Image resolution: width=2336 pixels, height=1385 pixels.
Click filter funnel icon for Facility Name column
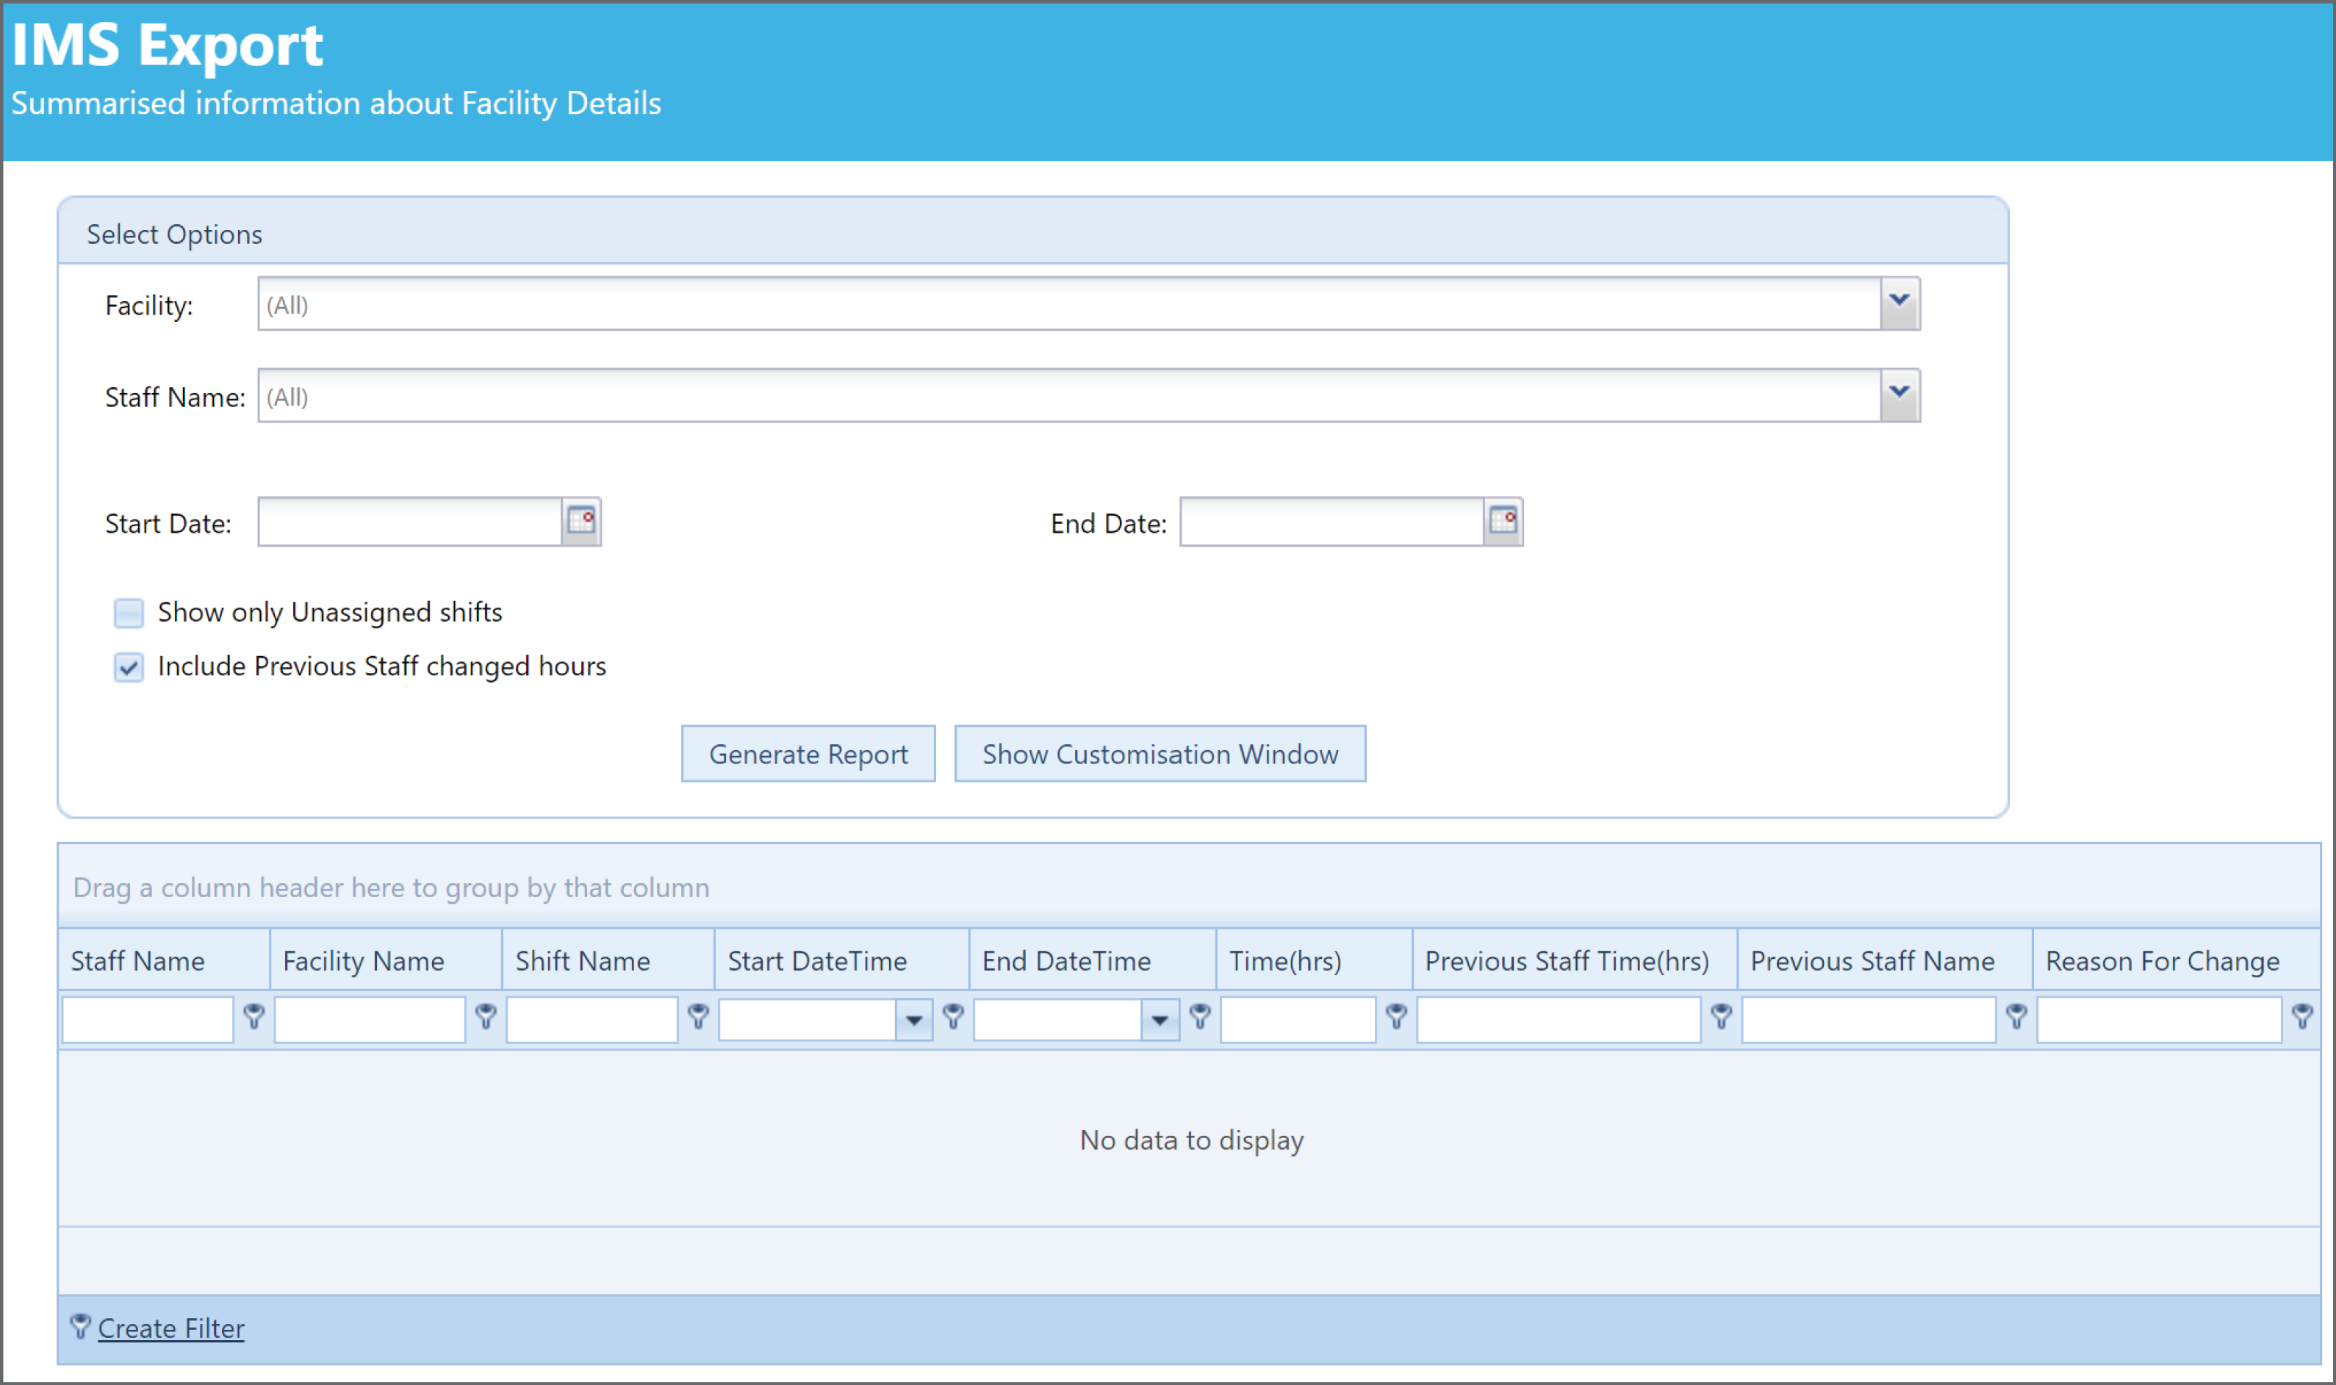point(485,1016)
